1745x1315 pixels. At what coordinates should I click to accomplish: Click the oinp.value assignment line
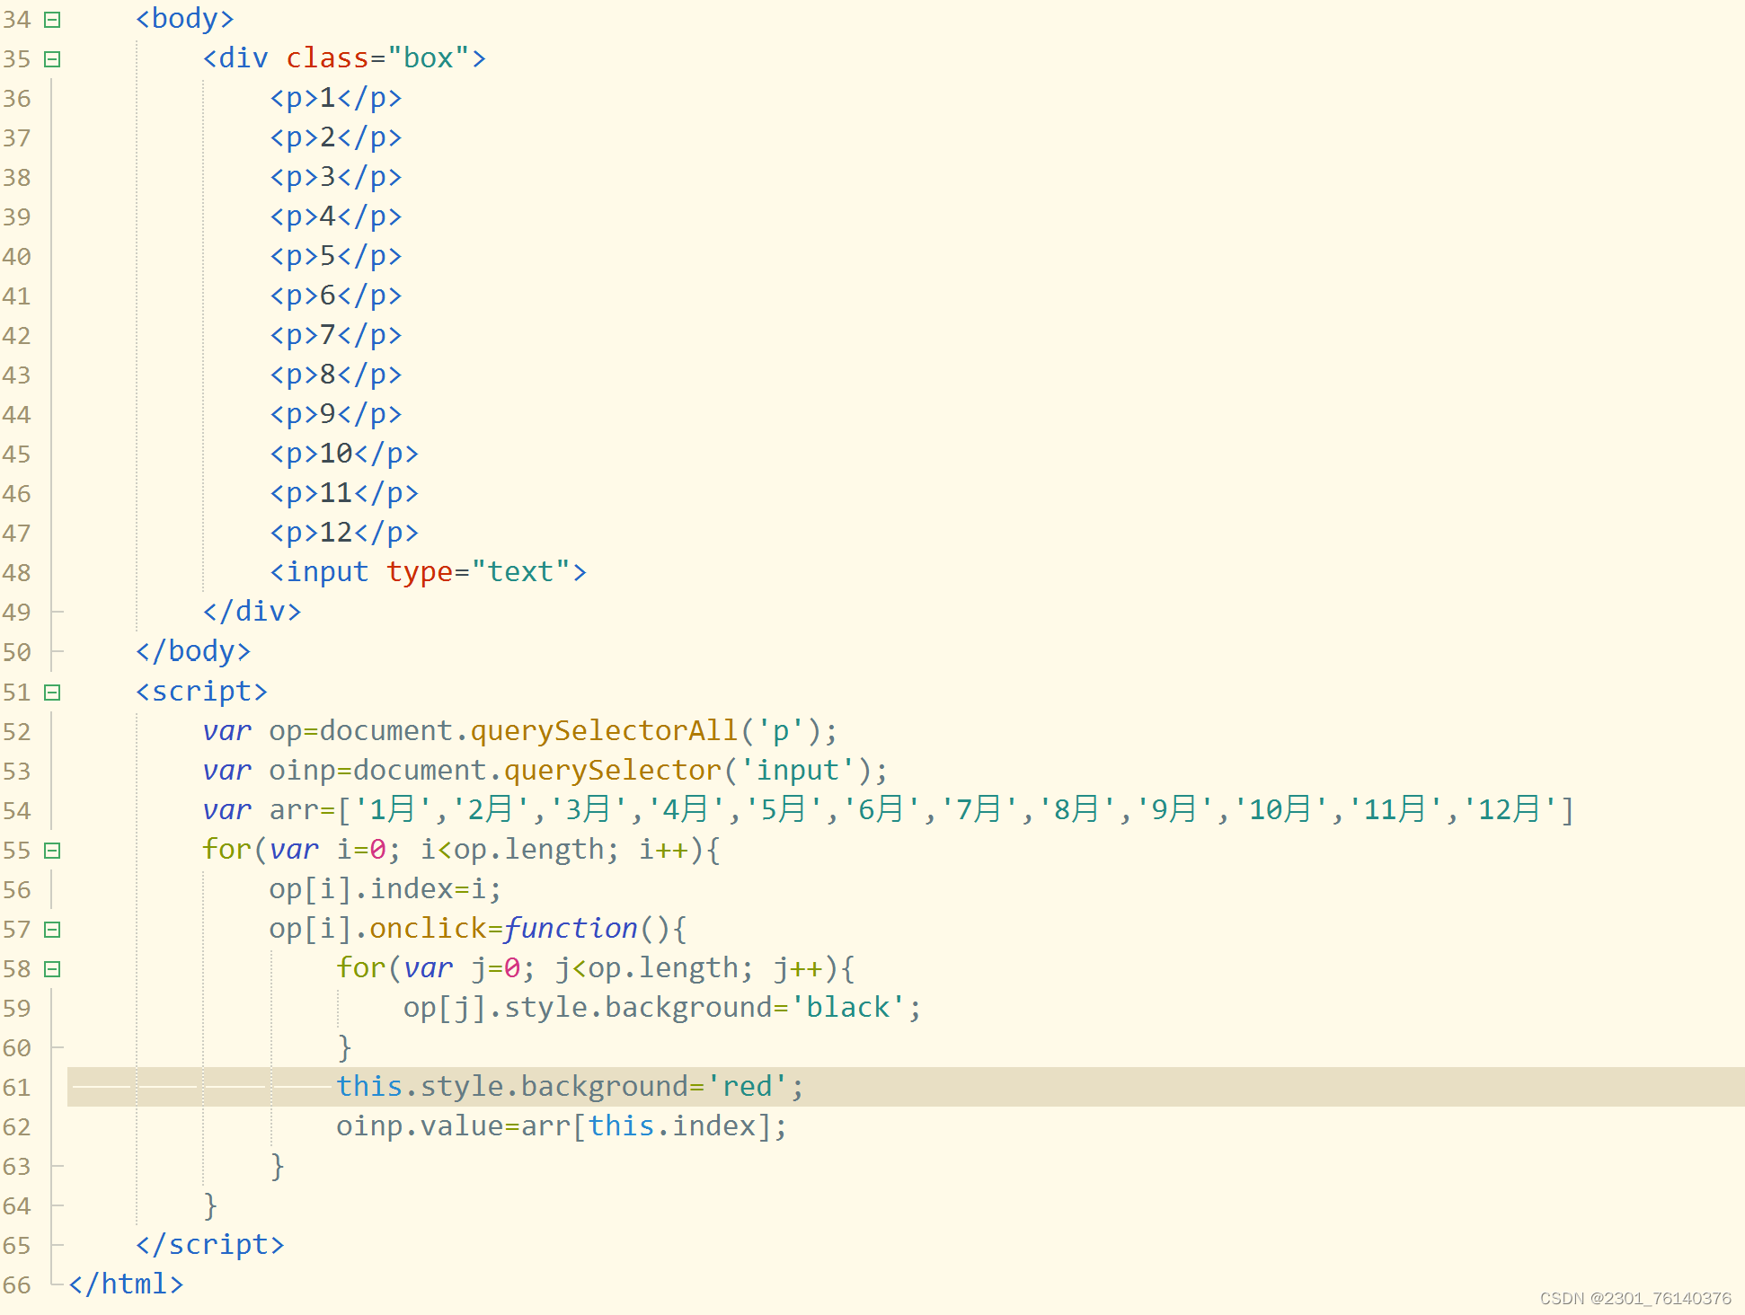(x=561, y=1125)
